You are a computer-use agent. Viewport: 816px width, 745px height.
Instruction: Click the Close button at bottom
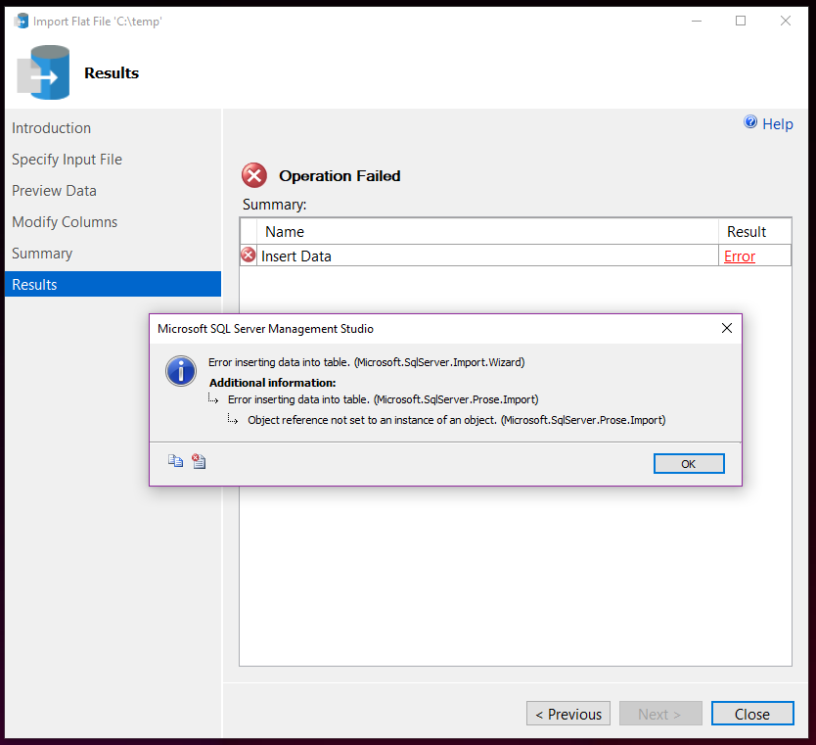pos(752,714)
